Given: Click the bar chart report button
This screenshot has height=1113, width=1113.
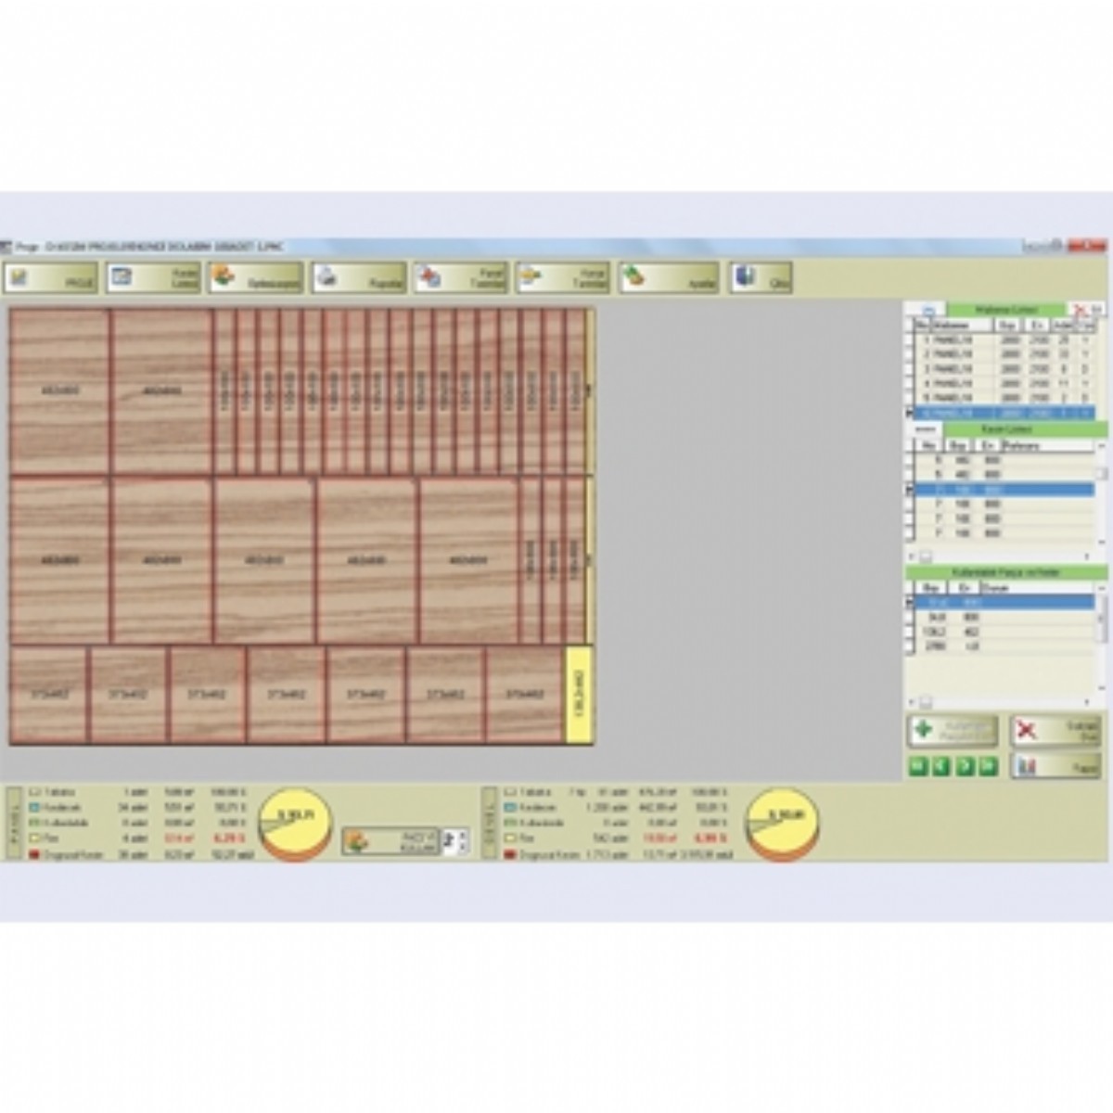Looking at the screenshot, I should (1055, 766).
